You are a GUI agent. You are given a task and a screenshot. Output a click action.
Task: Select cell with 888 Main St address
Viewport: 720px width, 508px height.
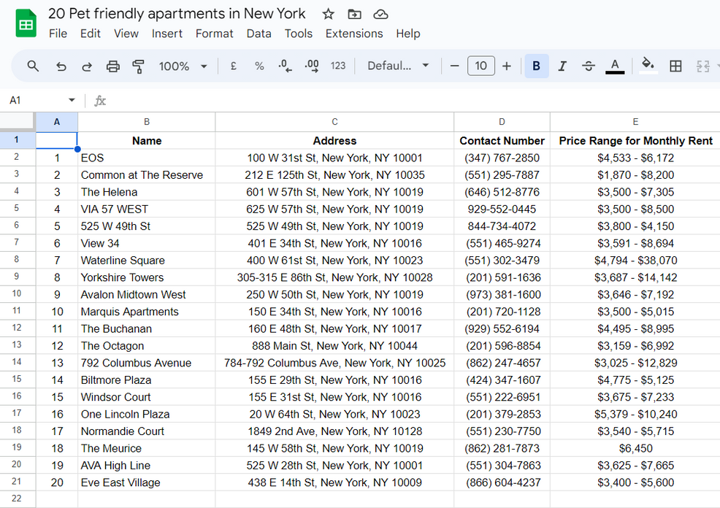[334, 345]
